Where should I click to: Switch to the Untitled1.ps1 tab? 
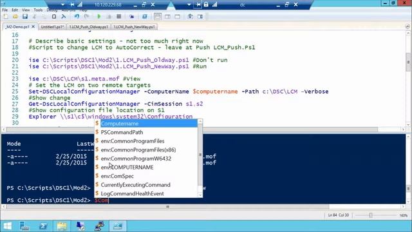tap(52, 27)
